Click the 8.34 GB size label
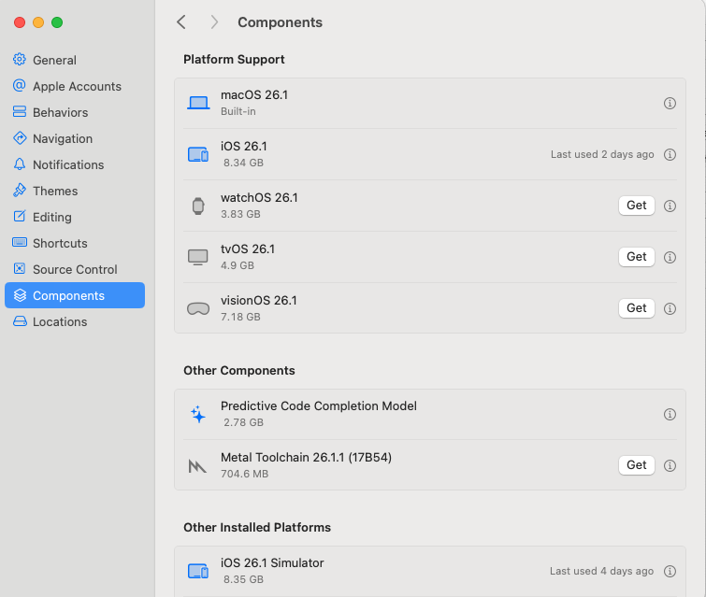 [x=243, y=163]
